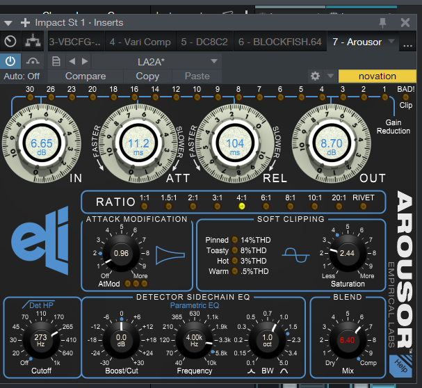Click the blue eli Empirical Labs logo
The width and height of the screenshot is (422, 388).
(x=40, y=240)
